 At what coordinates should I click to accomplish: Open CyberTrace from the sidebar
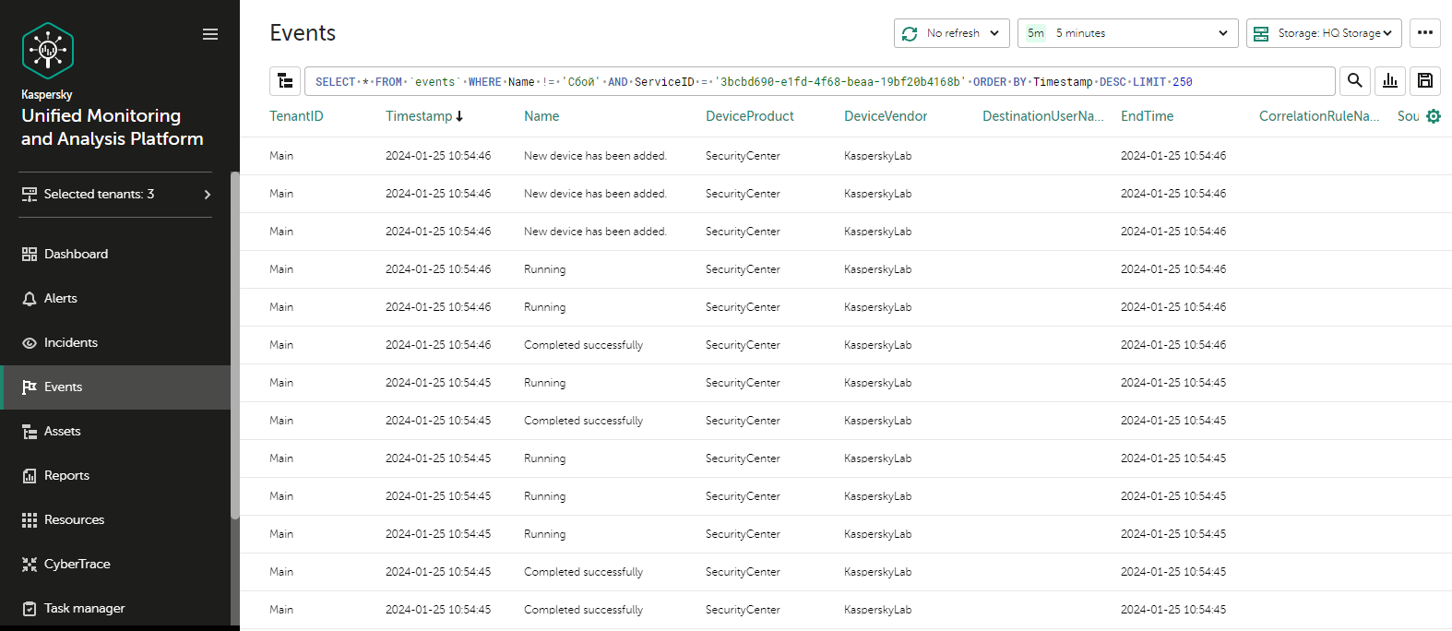(x=77, y=564)
